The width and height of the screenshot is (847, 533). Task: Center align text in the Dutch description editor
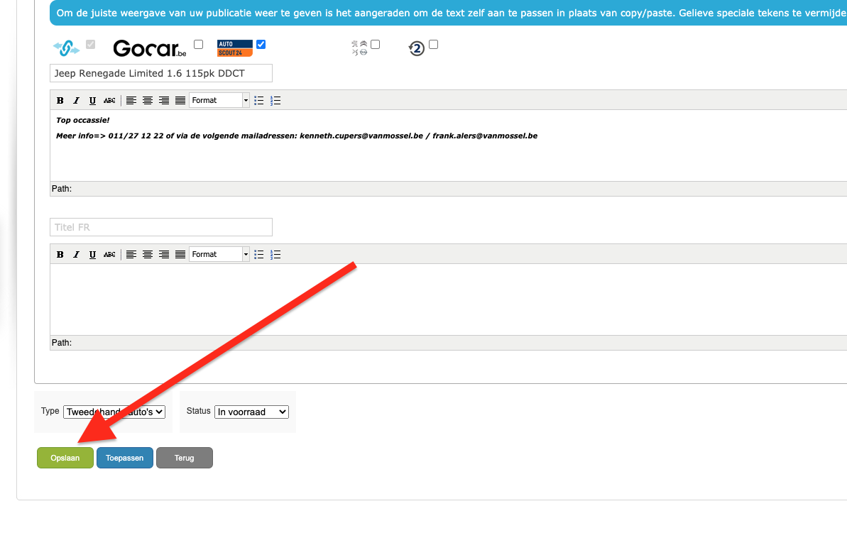point(148,101)
